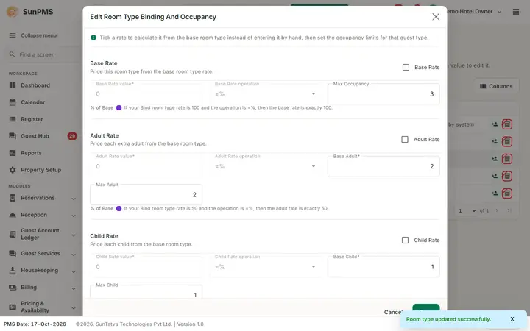This screenshot has height=331, width=530.
Task: Collapse the sidebar menu
Action: [33, 35]
